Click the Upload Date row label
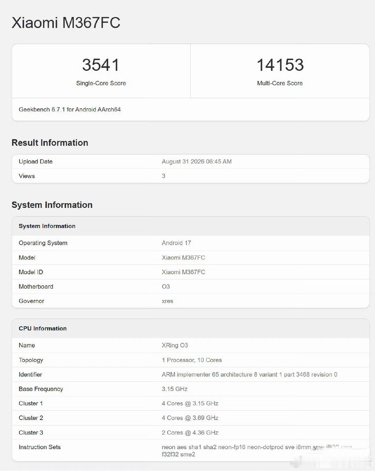Viewport: 375px width, 471px height. (x=36, y=161)
